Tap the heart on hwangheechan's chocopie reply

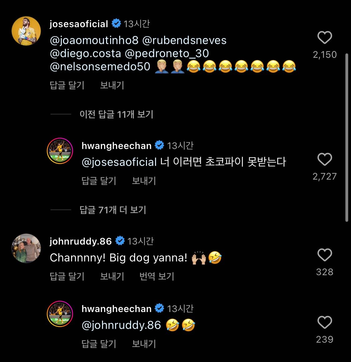(324, 159)
